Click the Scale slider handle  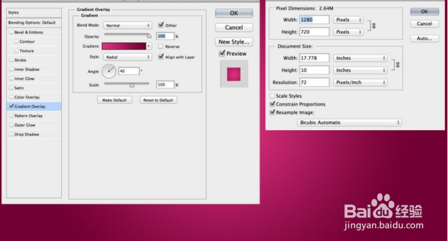pyautogui.click(x=132, y=85)
